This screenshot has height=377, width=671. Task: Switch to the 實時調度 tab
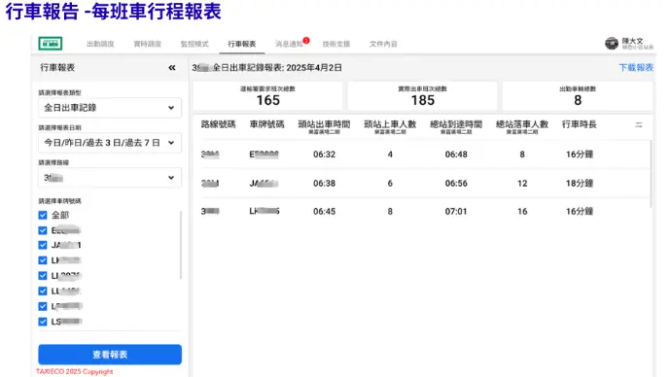click(x=147, y=44)
